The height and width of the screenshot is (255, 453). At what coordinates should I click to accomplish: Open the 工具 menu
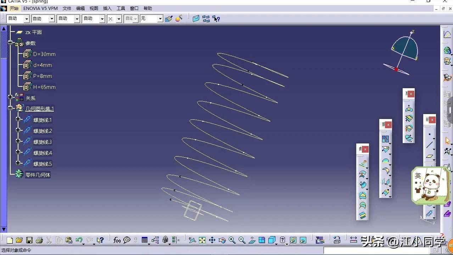[x=121, y=8]
